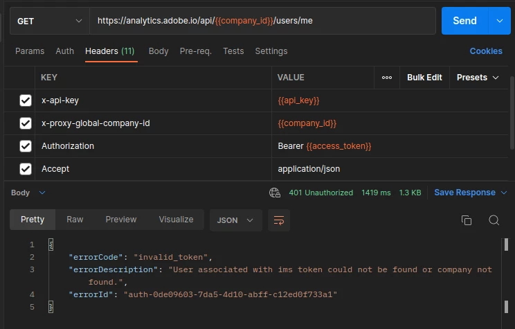Click the 1.3 KB response size
This screenshot has height=329, width=515.
410,193
